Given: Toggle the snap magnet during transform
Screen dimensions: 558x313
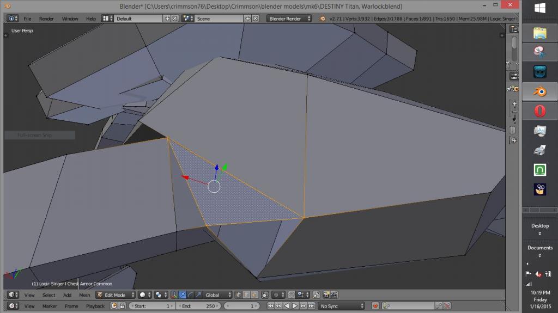Looking at the screenshot, I should (291, 295).
